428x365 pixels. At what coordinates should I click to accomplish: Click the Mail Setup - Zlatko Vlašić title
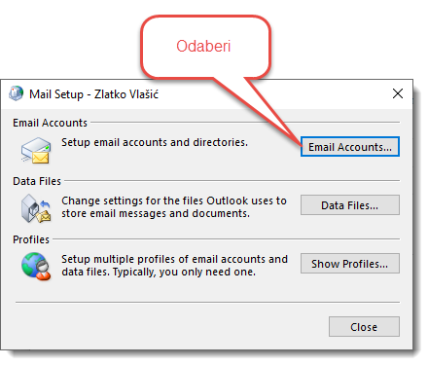pyautogui.click(x=93, y=94)
